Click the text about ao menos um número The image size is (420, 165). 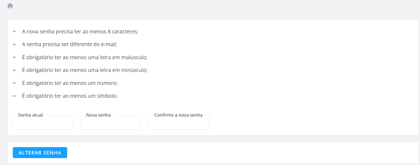pos(70,83)
